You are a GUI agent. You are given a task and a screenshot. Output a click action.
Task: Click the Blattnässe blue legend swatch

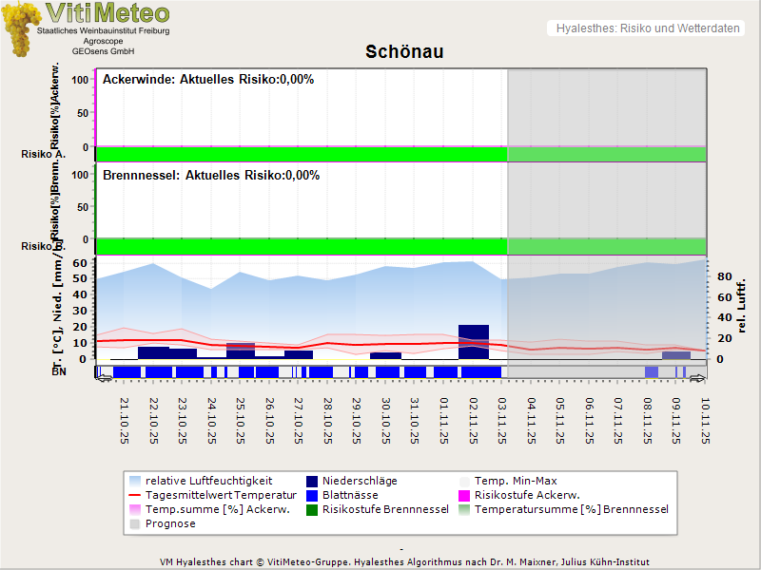point(313,495)
